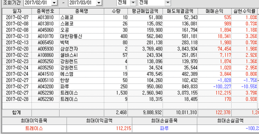
Task: Click the return rate 3.79%
Action: [x=252, y=93]
